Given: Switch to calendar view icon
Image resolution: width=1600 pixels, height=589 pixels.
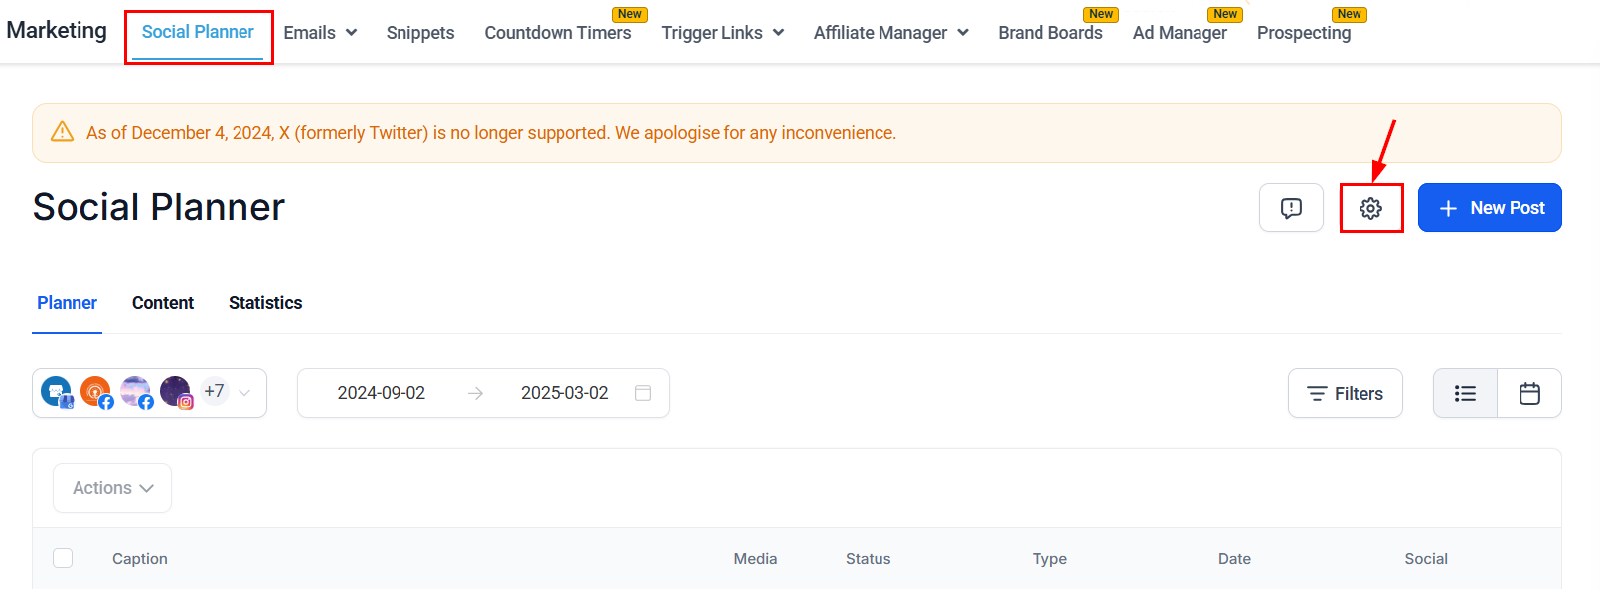Looking at the screenshot, I should click(1529, 394).
